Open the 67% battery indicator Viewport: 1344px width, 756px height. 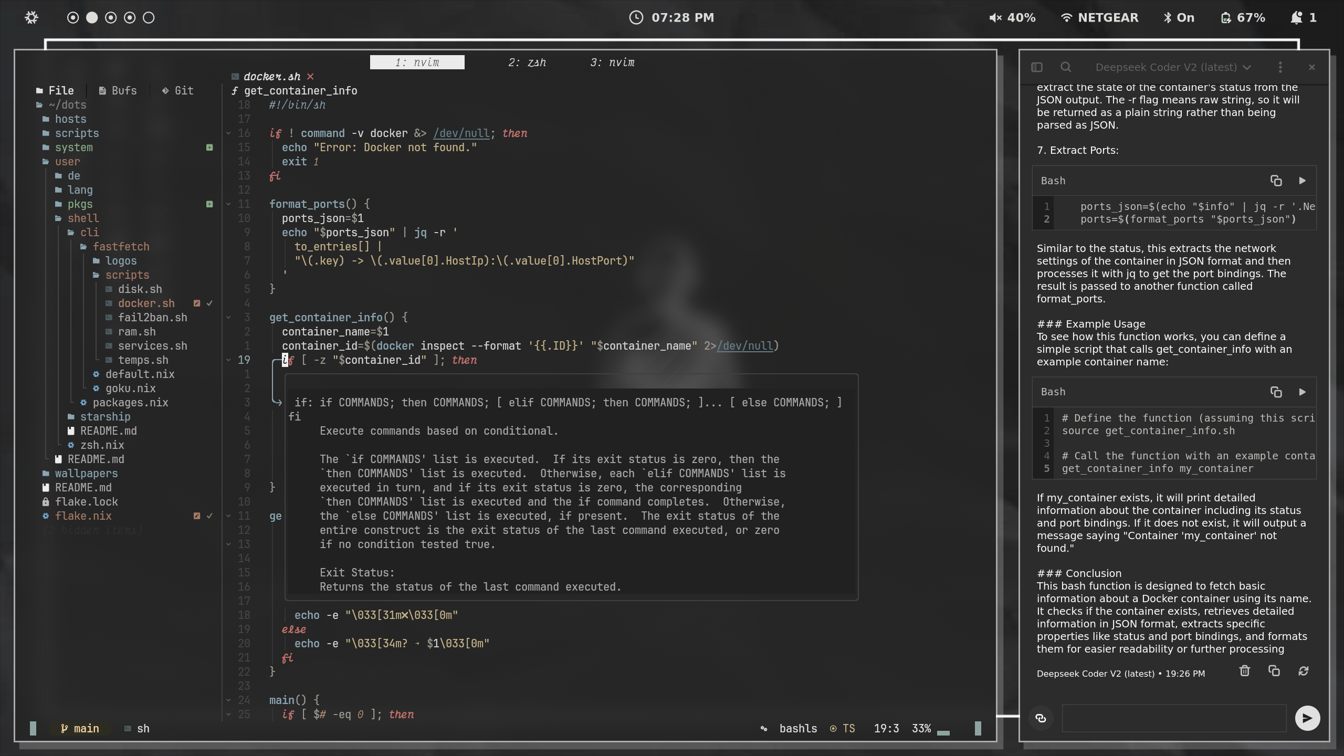pyautogui.click(x=1243, y=18)
